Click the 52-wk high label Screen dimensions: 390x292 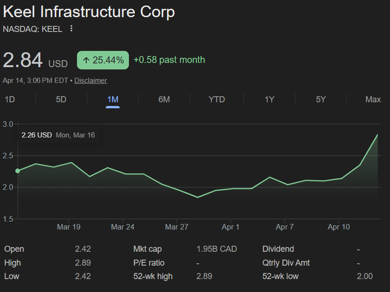[153, 276]
